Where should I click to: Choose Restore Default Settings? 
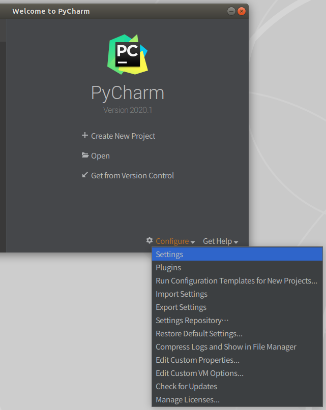point(237,334)
